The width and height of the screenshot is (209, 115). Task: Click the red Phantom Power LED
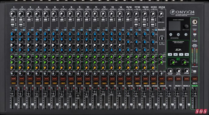195,32
